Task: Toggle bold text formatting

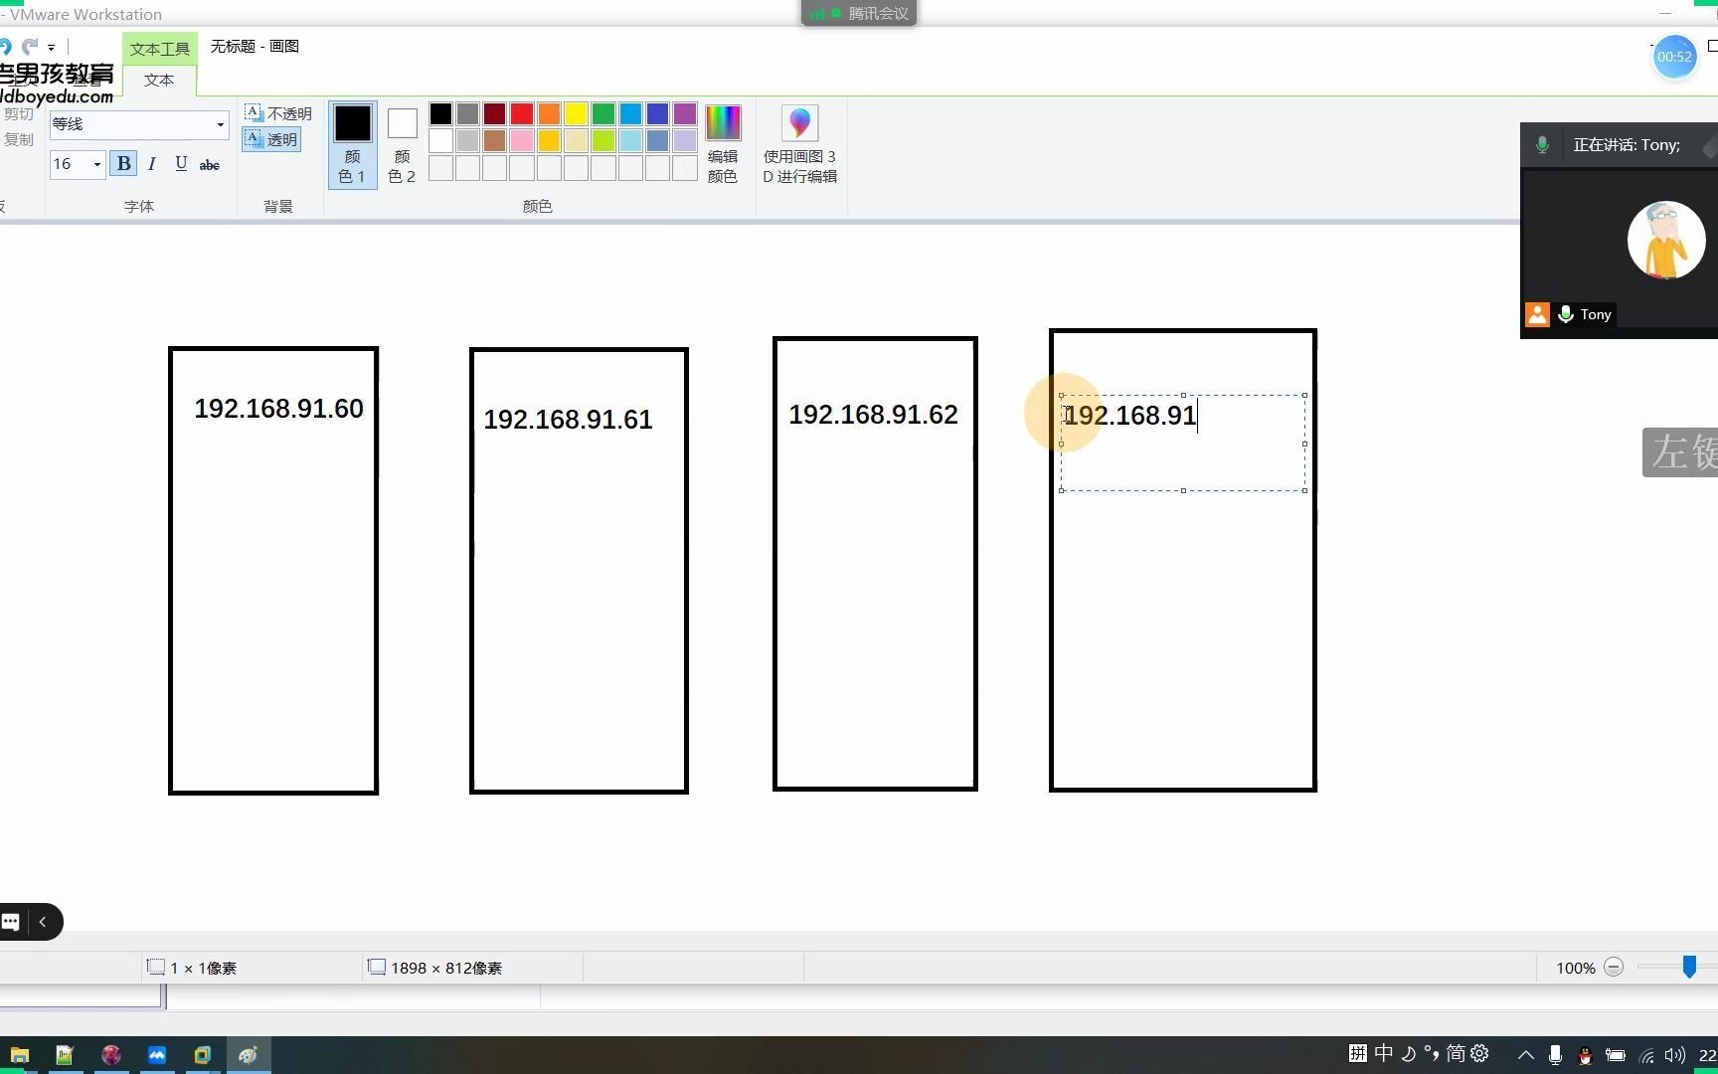Action: point(123,164)
